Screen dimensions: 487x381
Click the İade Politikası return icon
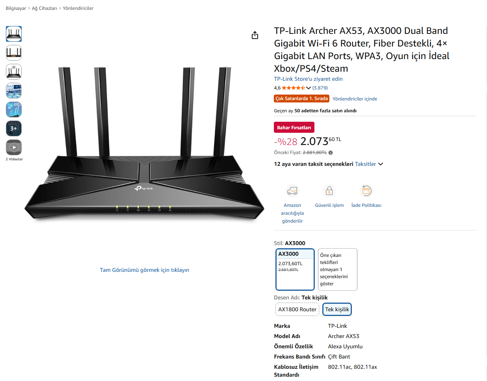pos(366,191)
